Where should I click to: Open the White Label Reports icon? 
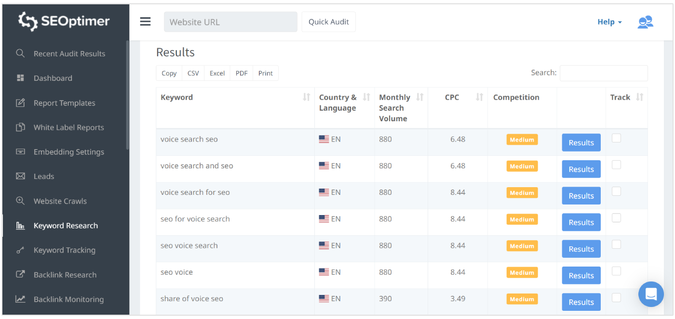coord(20,127)
